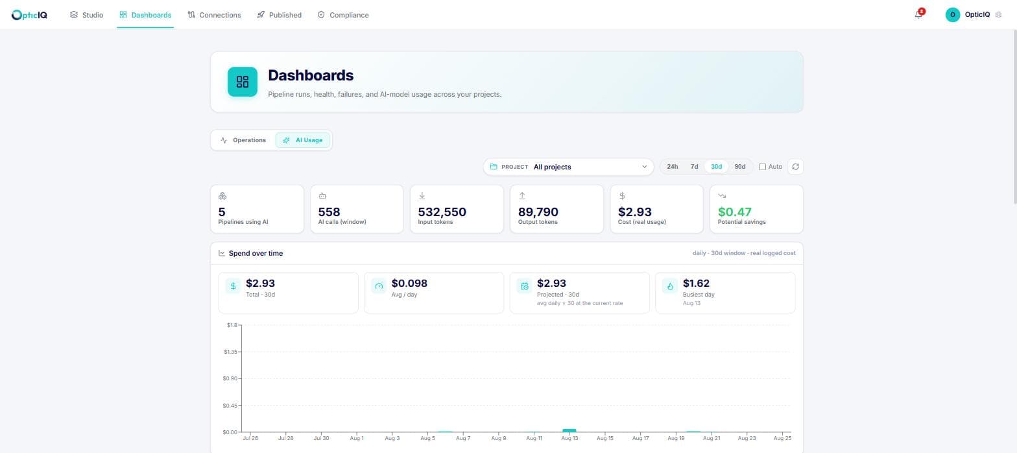Click the Operations pulse icon
Screen dimensions: 1017x453
pyautogui.click(x=224, y=140)
